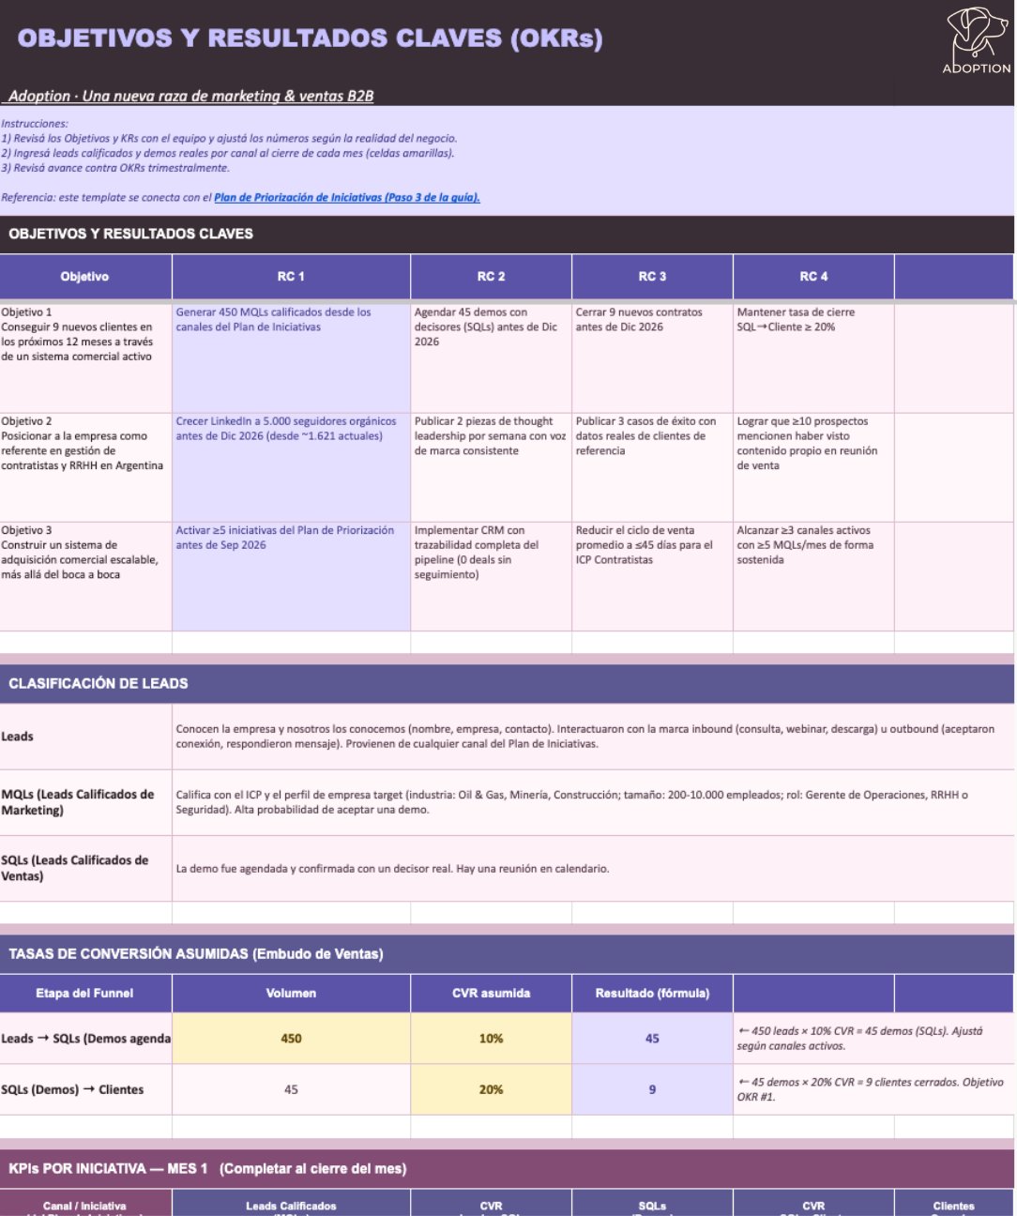This screenshot has height=1216, width=1017.
Task: Select the "La demo fue agendada" definition cell
Action: pyautogui.click(x=593, y=868)
